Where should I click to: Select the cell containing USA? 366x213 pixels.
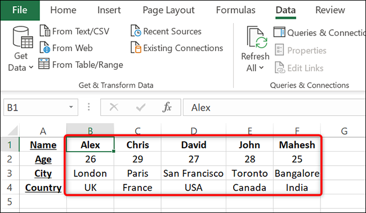[x=194, y=187]
